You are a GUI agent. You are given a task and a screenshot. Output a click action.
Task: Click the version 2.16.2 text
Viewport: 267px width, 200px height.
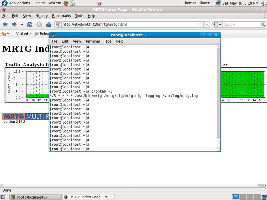(x=14, y=122)
